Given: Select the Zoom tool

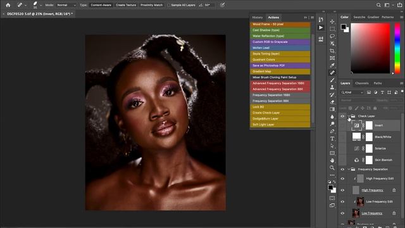Looking at the screenshot, I should [x=332, y=167].
